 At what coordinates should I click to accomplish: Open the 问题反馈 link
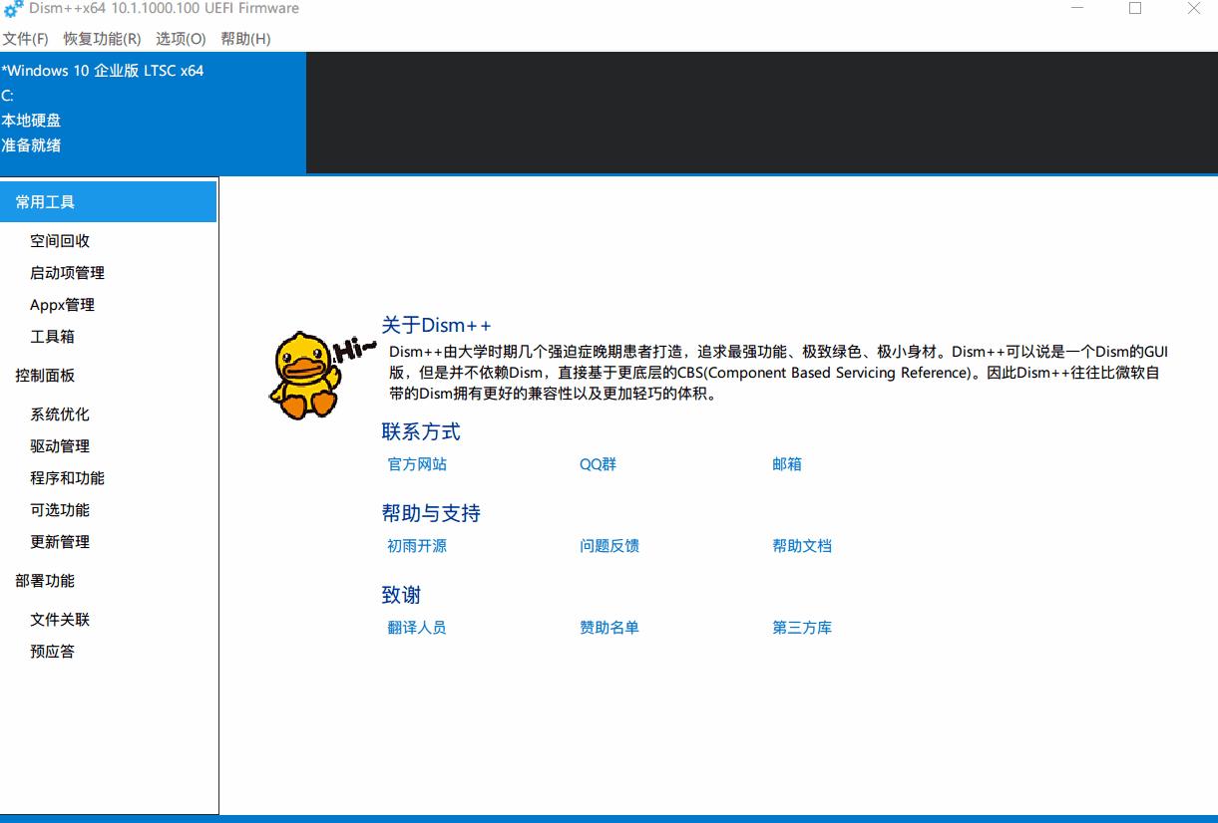[x=609, y=546]
